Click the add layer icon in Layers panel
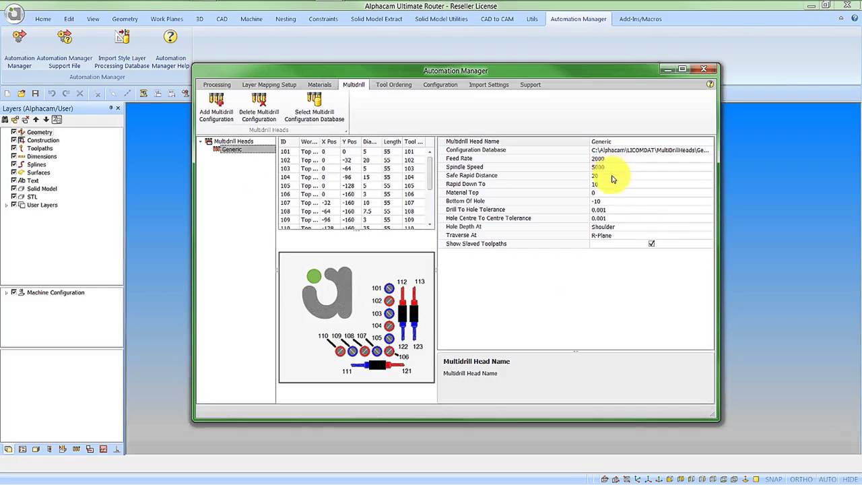This screenshot has width=862, height=485. (x=15, y=119)
